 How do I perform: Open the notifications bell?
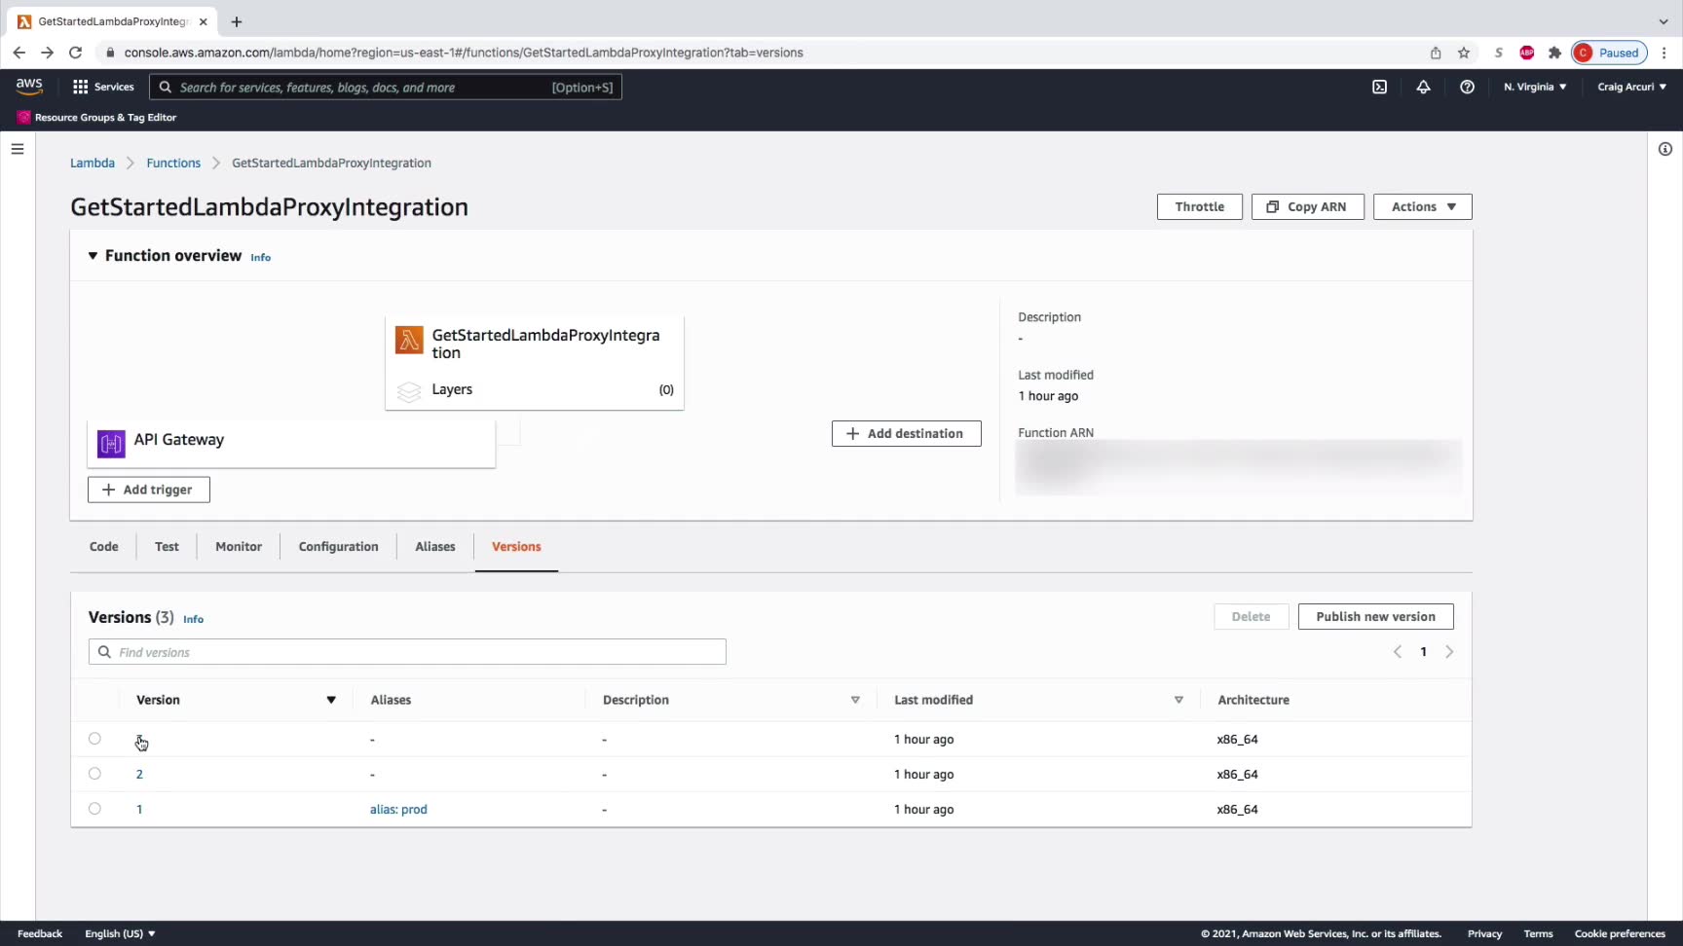click(1423, 87)
